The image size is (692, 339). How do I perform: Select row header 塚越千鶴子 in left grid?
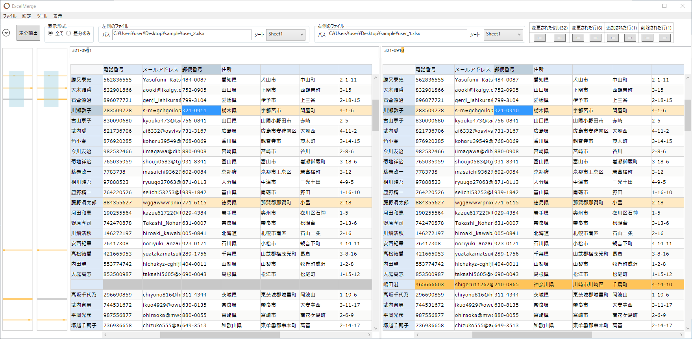pos(87,326)
